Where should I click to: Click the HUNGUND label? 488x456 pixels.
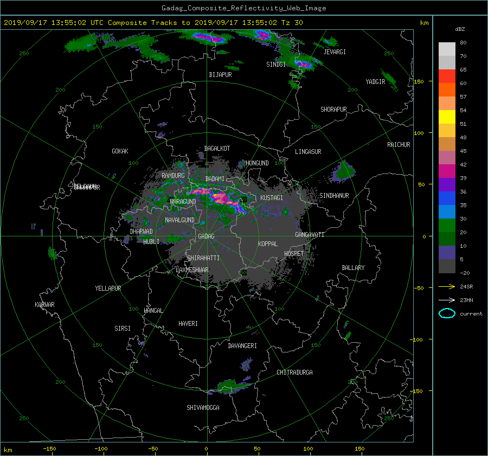tap(257, 163)
